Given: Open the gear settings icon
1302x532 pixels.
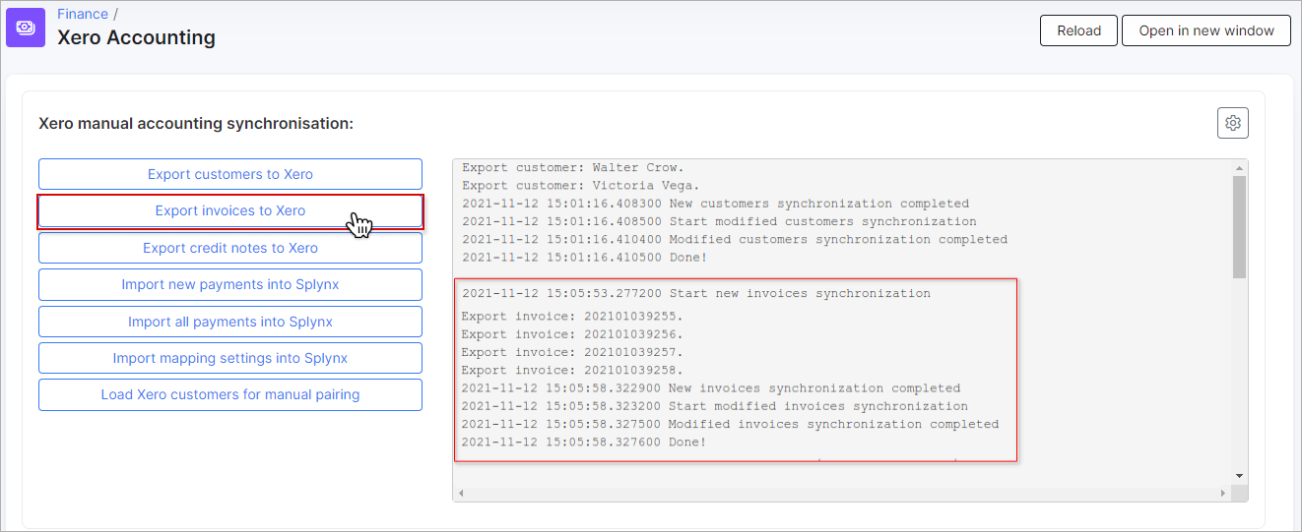Looking at the screenshot, I should tap(1232, 123).
